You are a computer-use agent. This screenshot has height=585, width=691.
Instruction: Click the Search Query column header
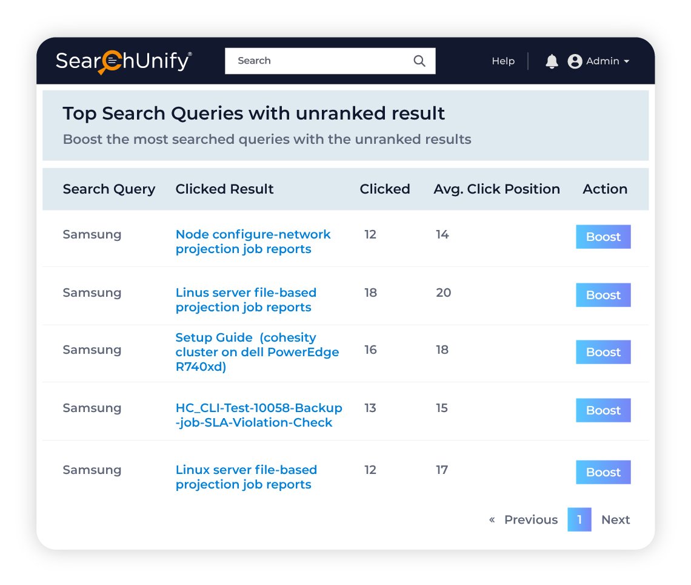pos(109,189)
